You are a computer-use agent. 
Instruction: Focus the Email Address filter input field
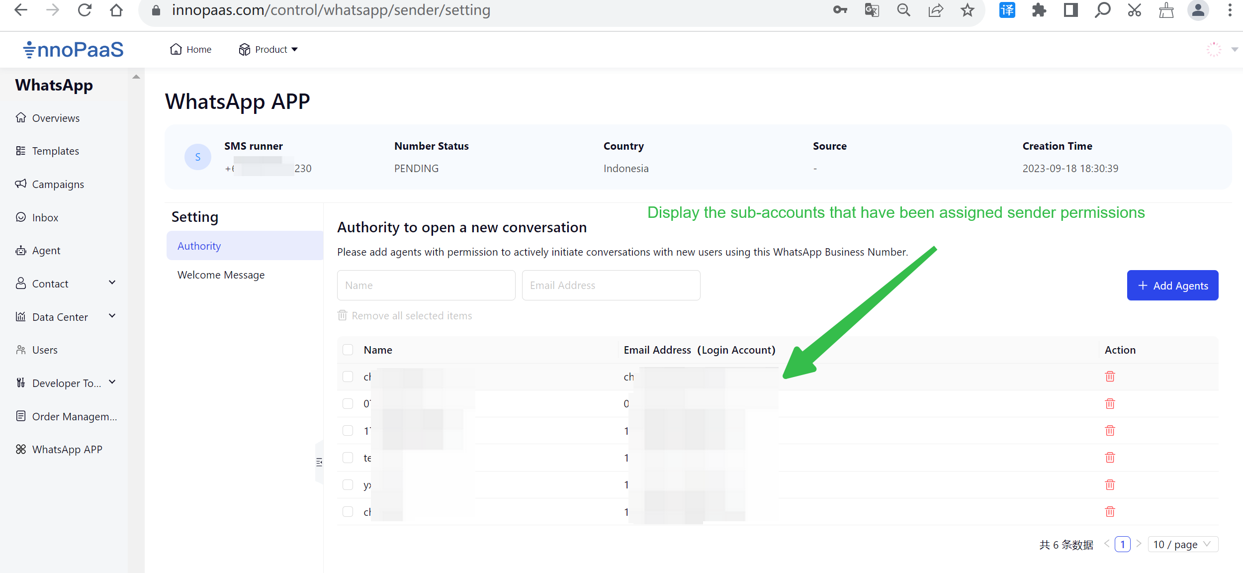[x=611, y=286]
